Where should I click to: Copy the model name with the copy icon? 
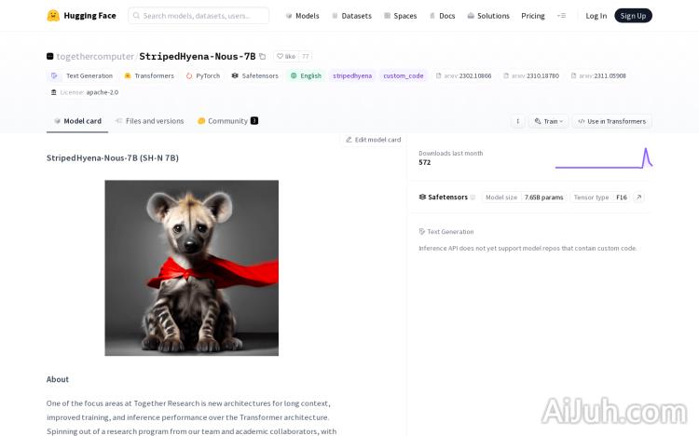[x=263, y=57]
